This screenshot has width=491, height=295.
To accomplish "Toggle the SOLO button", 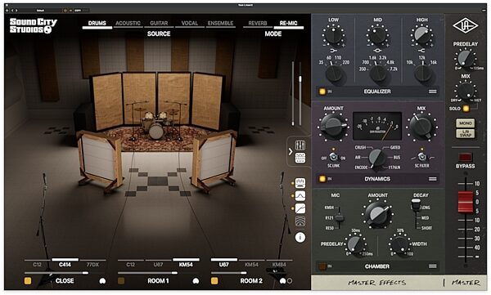I will tap(466, 109).
